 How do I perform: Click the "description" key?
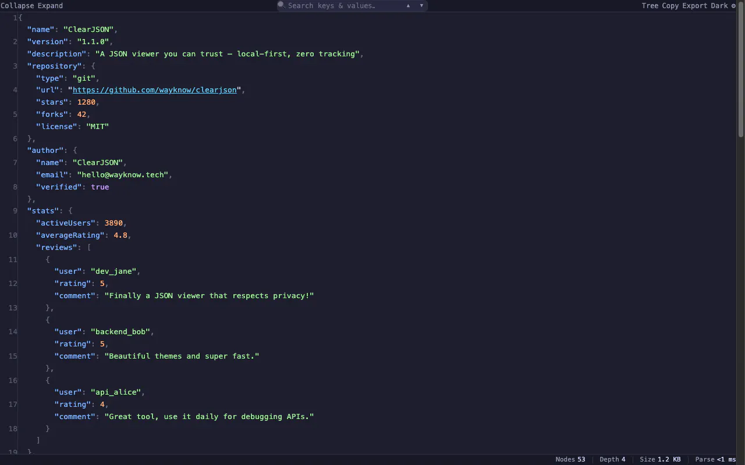57,54
